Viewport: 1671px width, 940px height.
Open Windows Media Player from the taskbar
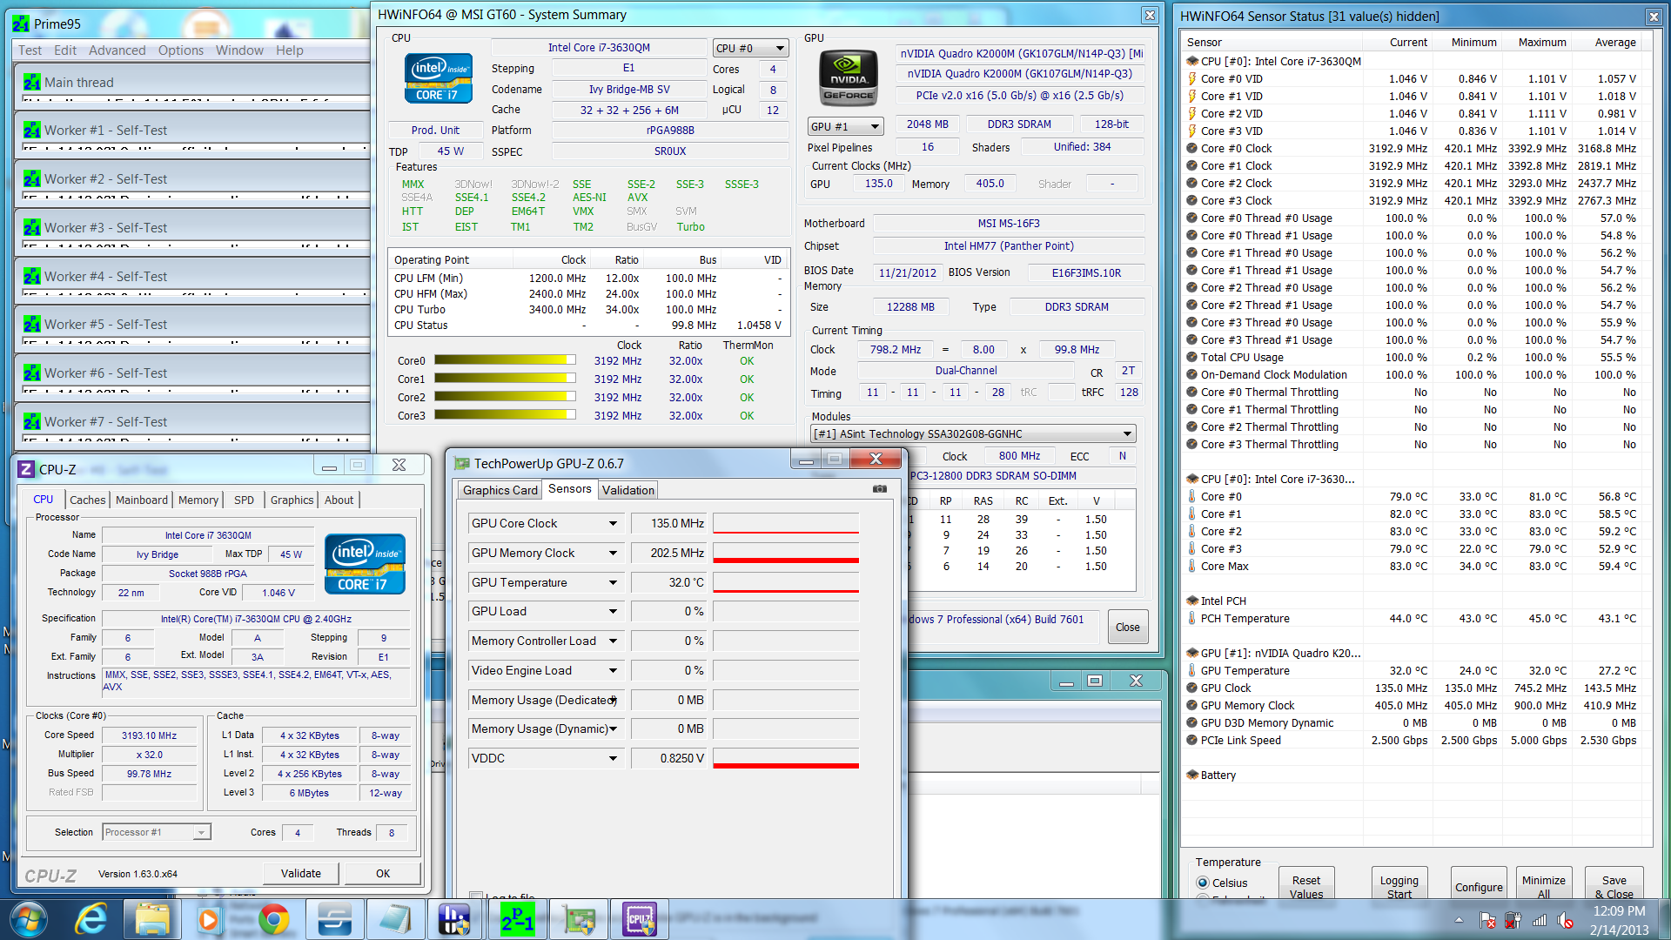click(209, 919)
